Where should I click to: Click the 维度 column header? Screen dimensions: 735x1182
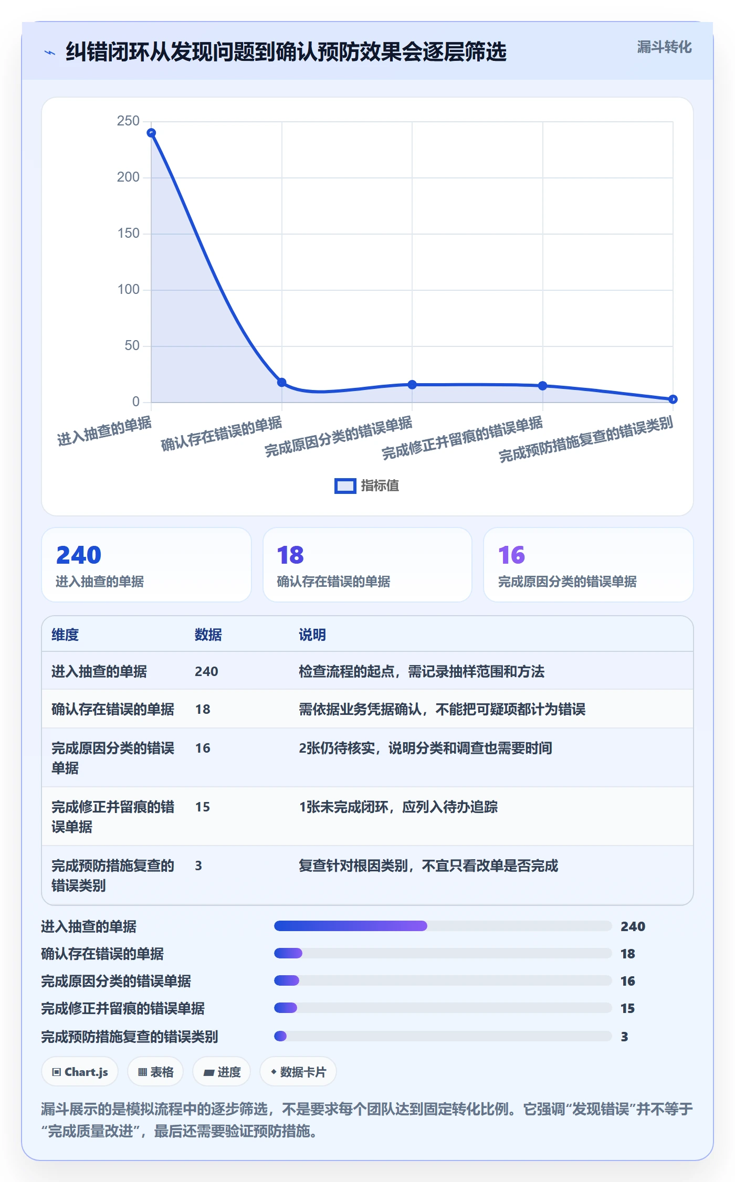click(x=65, y=635)
